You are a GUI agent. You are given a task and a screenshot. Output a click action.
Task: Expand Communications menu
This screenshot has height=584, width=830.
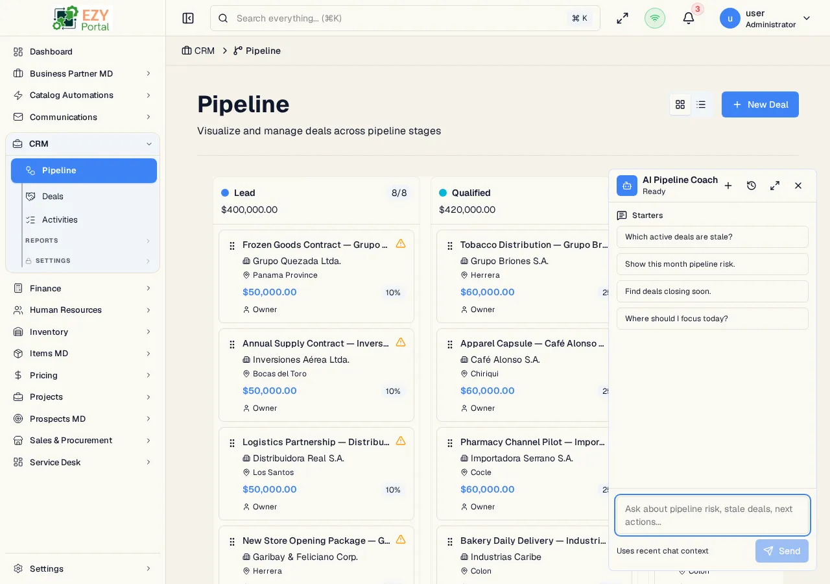tap(82, 117)
